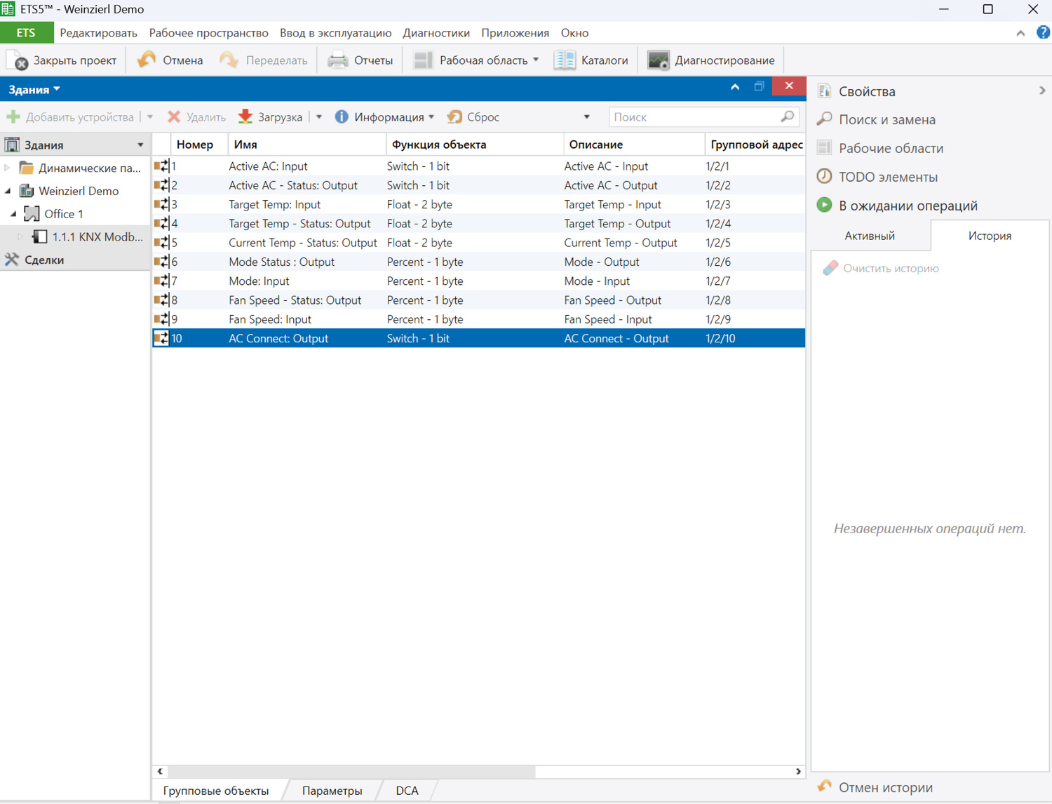Click the blue Information icon

(x=342, y=116)
